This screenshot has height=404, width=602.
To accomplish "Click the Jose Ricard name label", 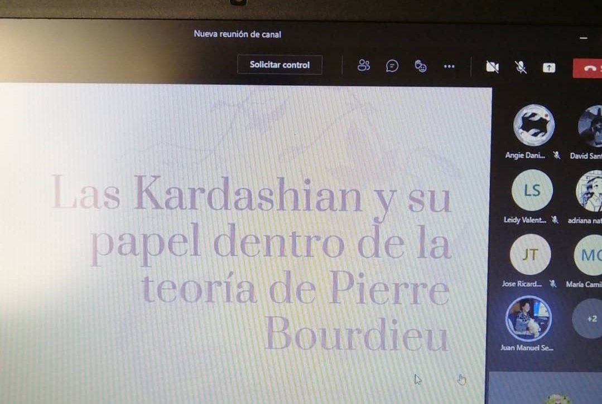I will (x=521, y=284).
